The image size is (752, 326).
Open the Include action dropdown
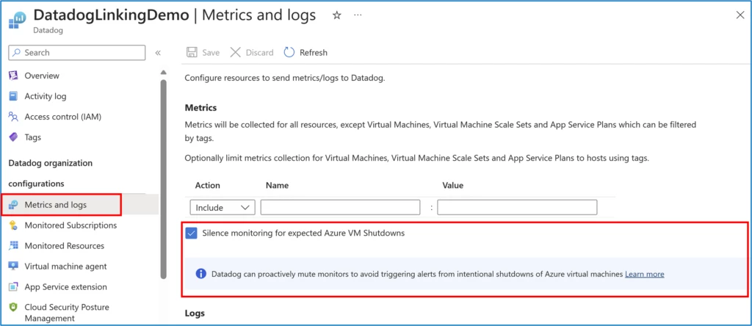click(x=223, y=208)
